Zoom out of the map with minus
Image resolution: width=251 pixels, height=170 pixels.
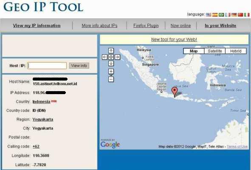click(111, 79)
